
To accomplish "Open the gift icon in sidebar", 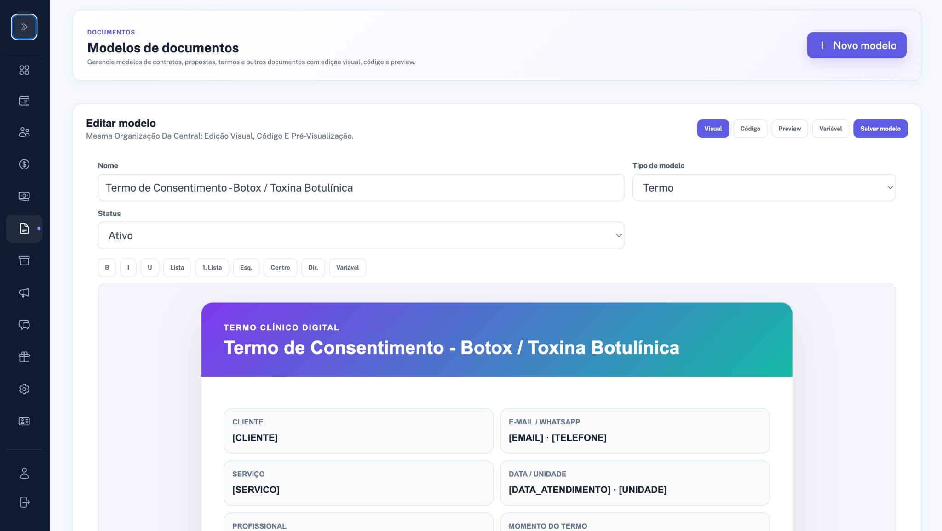I will coord(24,357).
